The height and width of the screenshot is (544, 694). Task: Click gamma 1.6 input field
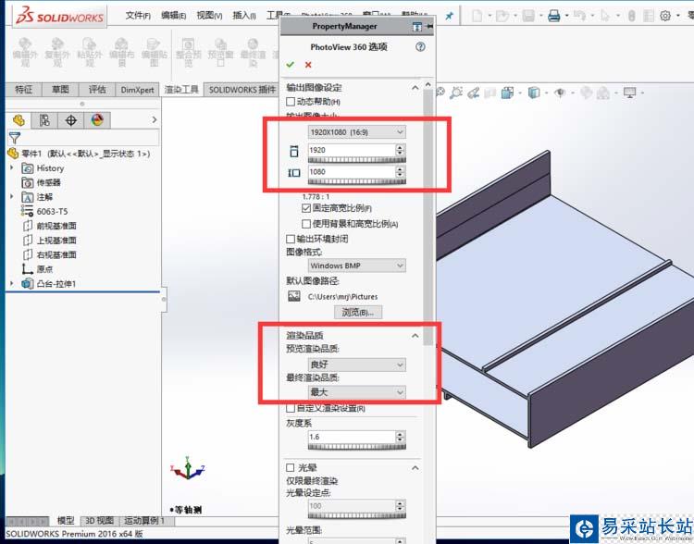pos(352,437)
